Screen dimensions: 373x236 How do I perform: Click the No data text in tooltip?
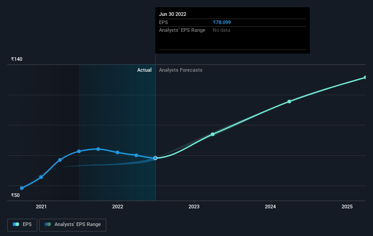(x=221, y=30)
